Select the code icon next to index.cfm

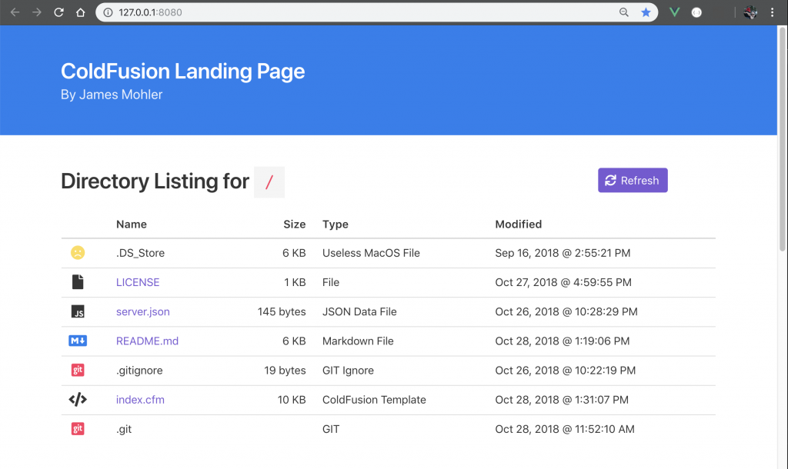pyautogui.click(x=78, y=399)
